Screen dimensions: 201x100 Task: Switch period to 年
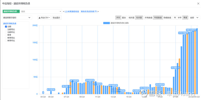tap(175, 18)
